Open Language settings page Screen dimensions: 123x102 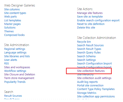click(15, 52)
